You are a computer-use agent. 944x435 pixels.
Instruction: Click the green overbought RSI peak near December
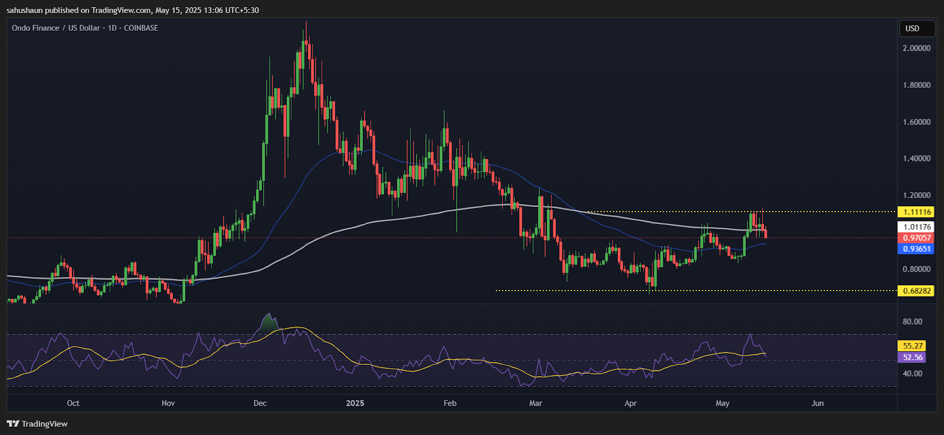pos(270,322)
